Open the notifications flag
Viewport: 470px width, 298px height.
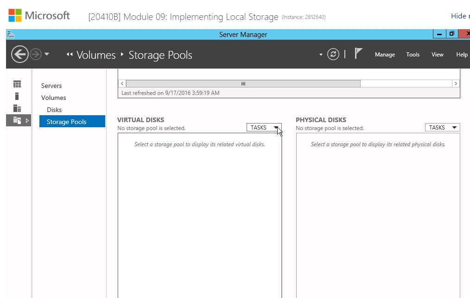tap(358, 54)
